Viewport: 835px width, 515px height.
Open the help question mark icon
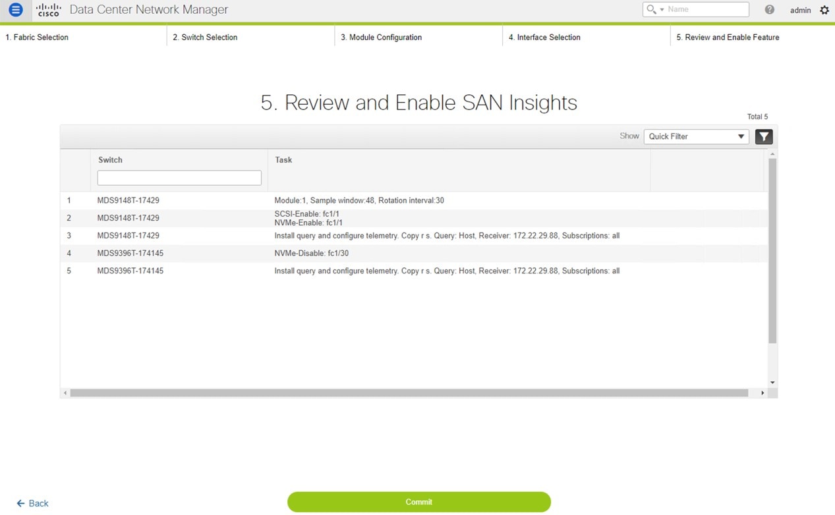769,10
